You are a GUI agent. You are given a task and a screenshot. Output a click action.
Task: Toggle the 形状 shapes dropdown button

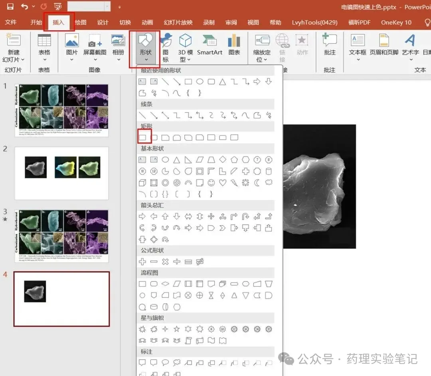(146, 48)
